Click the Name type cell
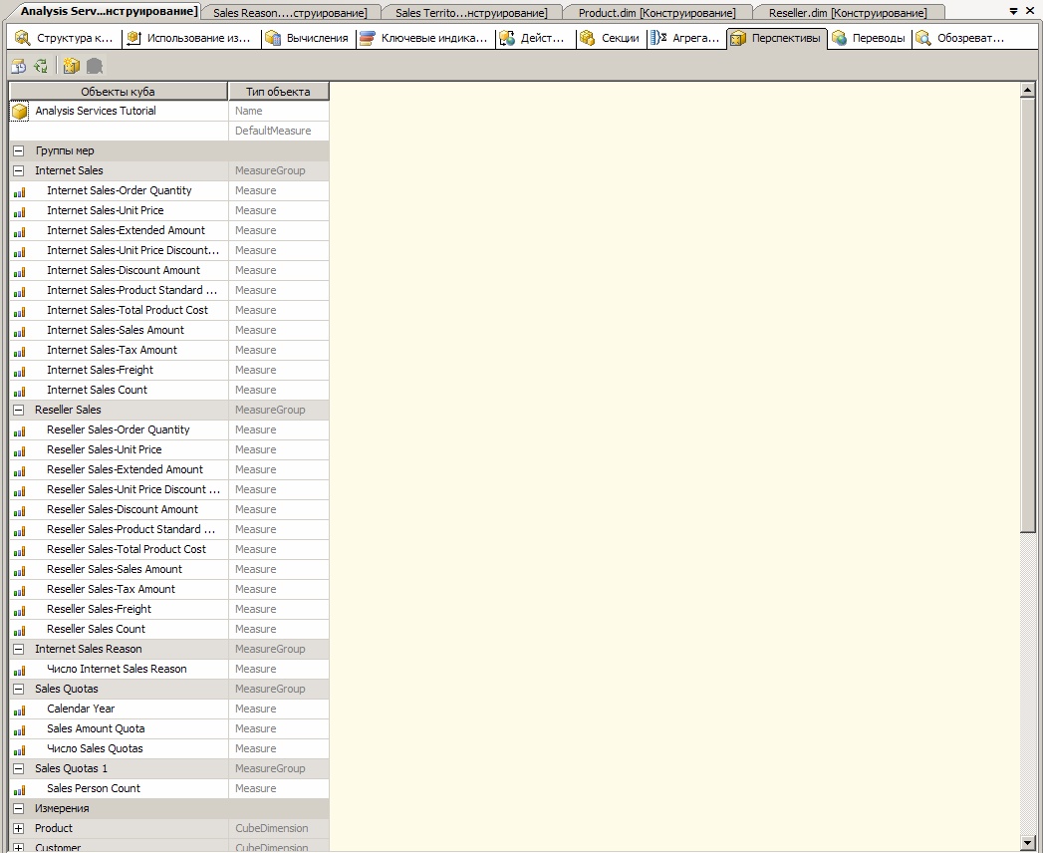The image size is (1043, 853). click(x=279, y=112)
